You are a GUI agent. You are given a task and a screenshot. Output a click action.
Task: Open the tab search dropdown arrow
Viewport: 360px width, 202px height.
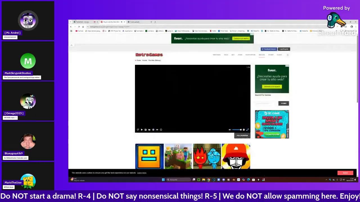point(71,22)
